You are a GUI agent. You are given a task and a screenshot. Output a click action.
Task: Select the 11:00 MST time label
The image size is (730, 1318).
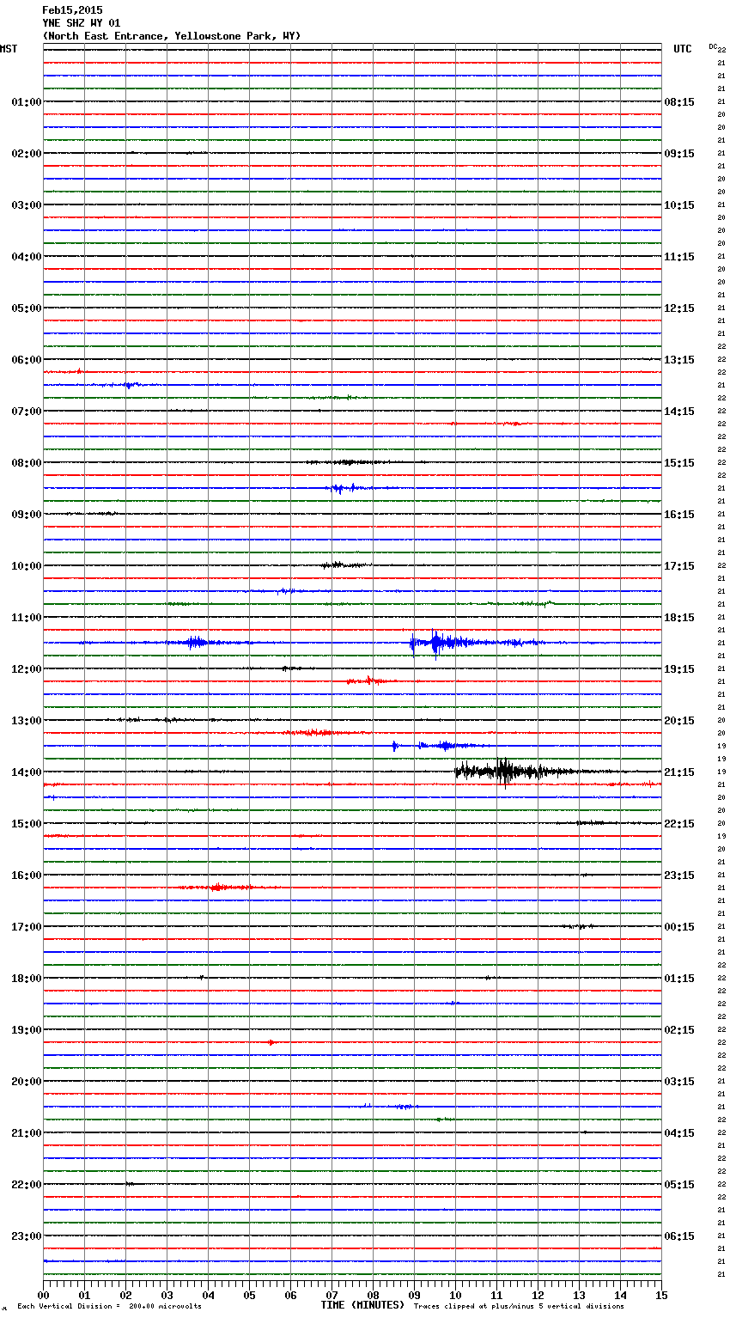26,618
